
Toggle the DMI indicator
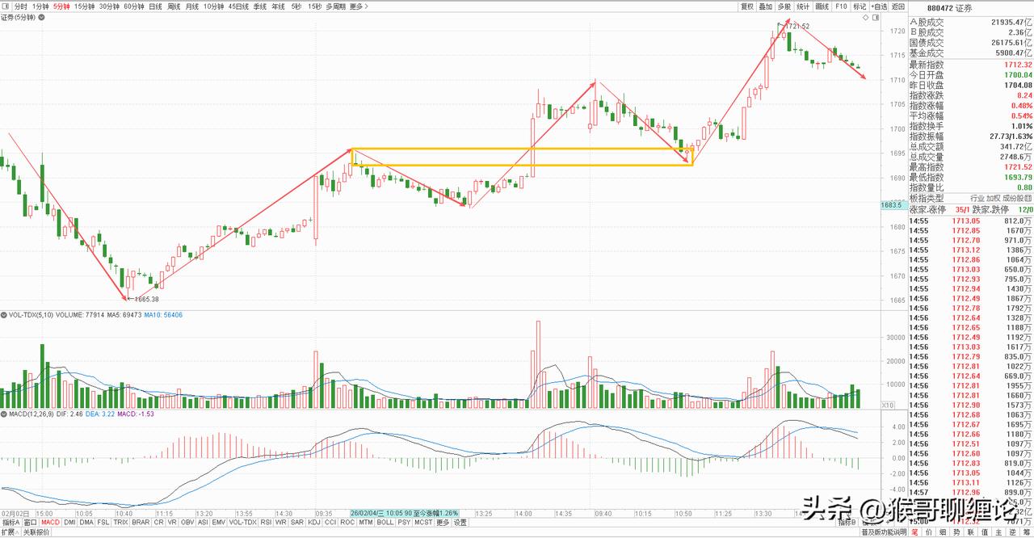70,523
